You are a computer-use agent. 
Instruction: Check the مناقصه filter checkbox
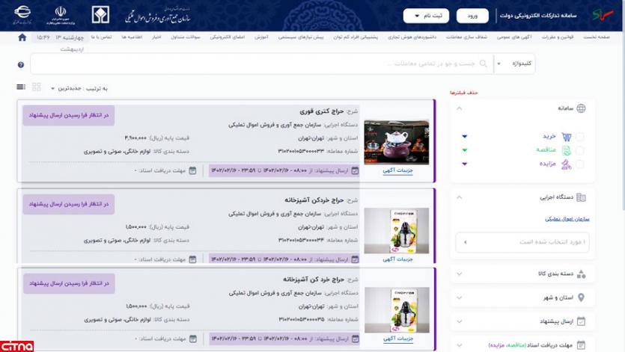[x=580, y=150]
